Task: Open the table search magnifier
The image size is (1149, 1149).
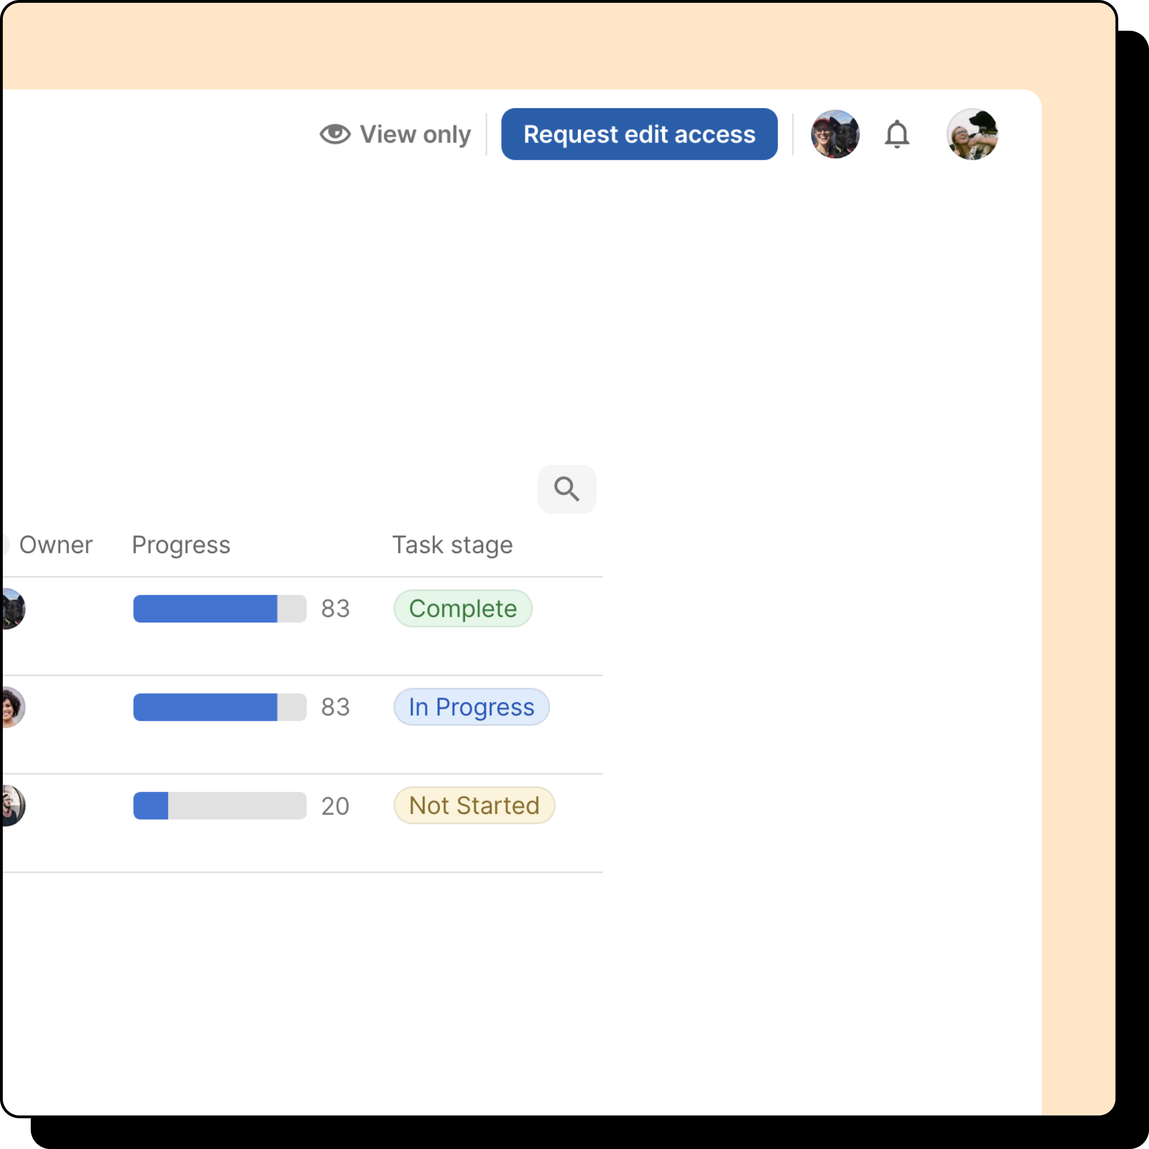Action: point(566,489)
